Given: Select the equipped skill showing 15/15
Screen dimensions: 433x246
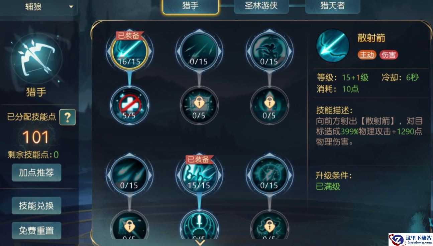Looking at the screenshot, I should point(199,176).
